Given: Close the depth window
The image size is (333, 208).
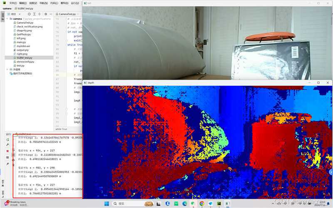Looking at the screenshot, I should [x=328, y=83].
